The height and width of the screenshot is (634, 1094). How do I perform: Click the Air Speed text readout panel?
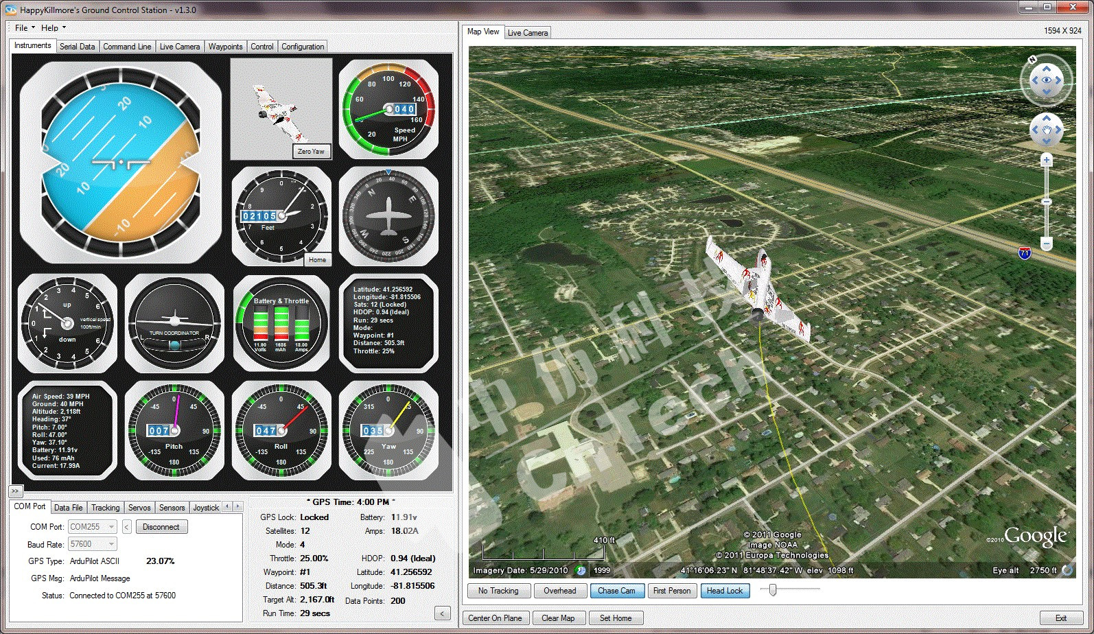67,430
